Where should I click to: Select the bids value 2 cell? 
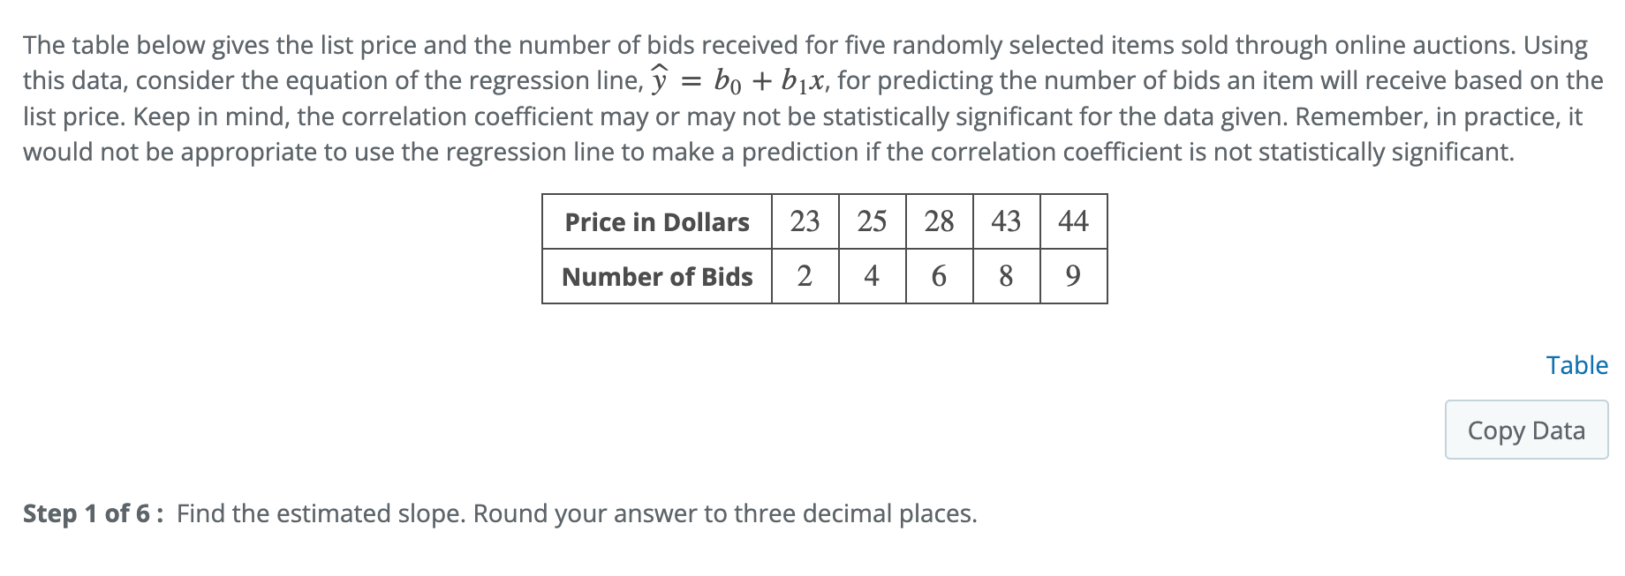[x=804, y=277]
